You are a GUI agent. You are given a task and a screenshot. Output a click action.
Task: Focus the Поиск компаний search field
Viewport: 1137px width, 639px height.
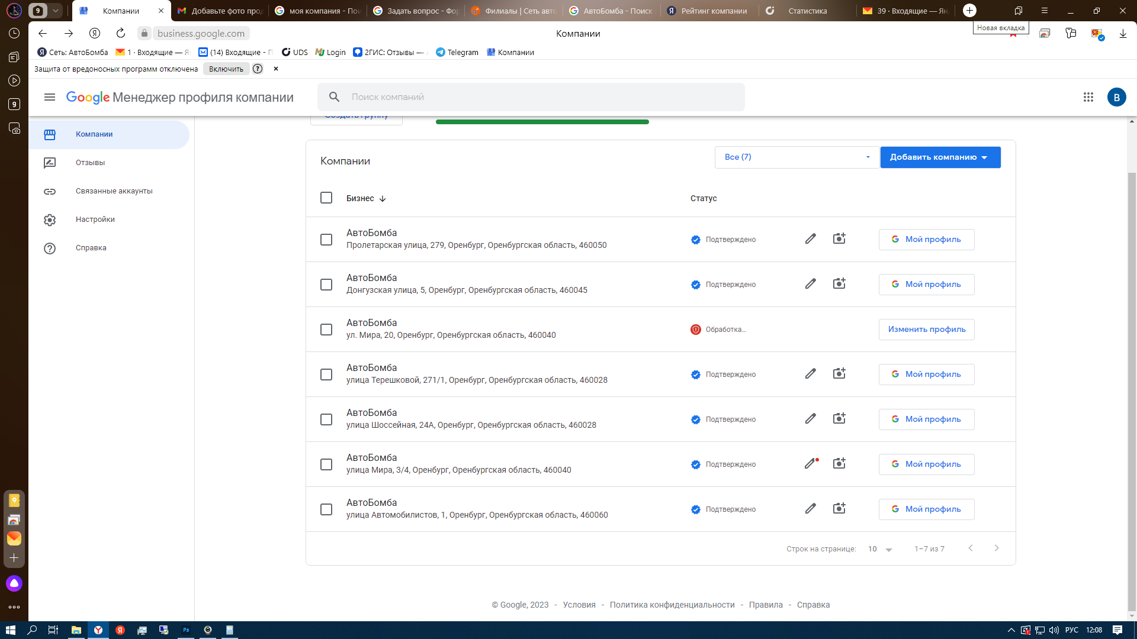(x=531, y=97)
